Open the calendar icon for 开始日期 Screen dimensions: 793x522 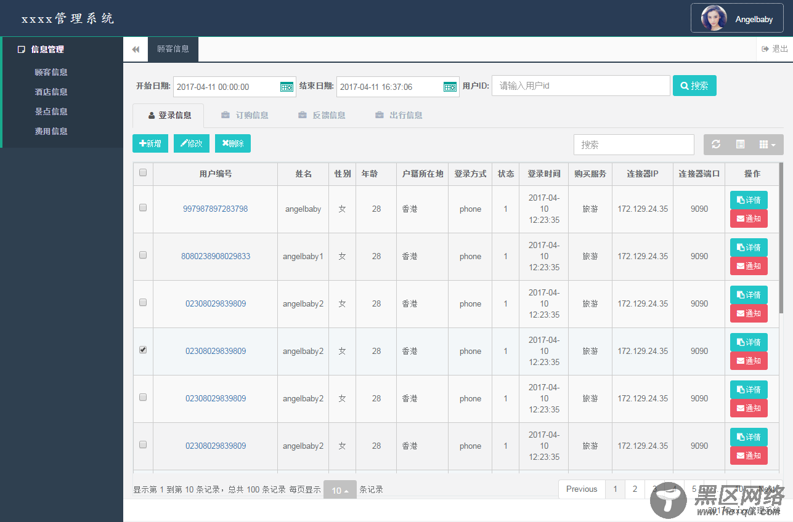point(287,87)
